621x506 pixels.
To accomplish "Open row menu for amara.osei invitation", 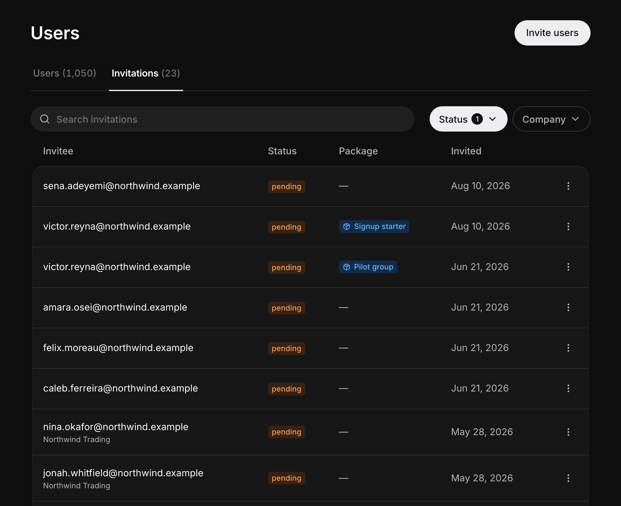I will click(x=568, y=307).
